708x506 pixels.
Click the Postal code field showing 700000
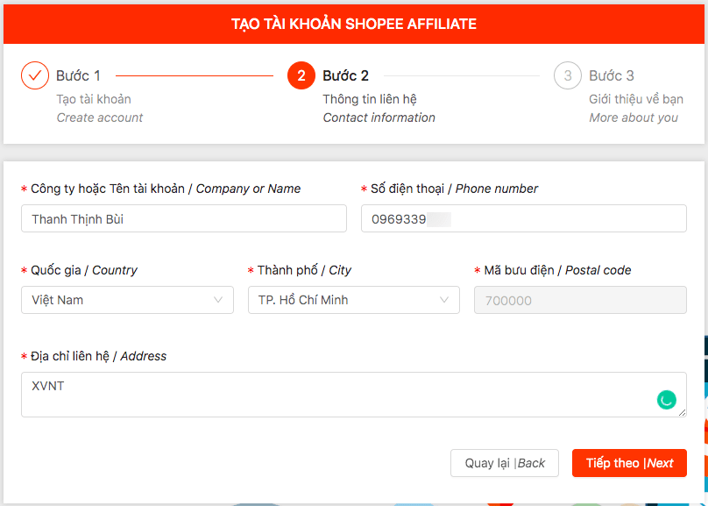click(x=580, y=300)
